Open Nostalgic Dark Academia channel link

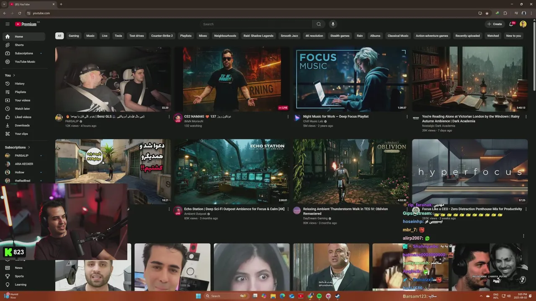tap(438, 126)
